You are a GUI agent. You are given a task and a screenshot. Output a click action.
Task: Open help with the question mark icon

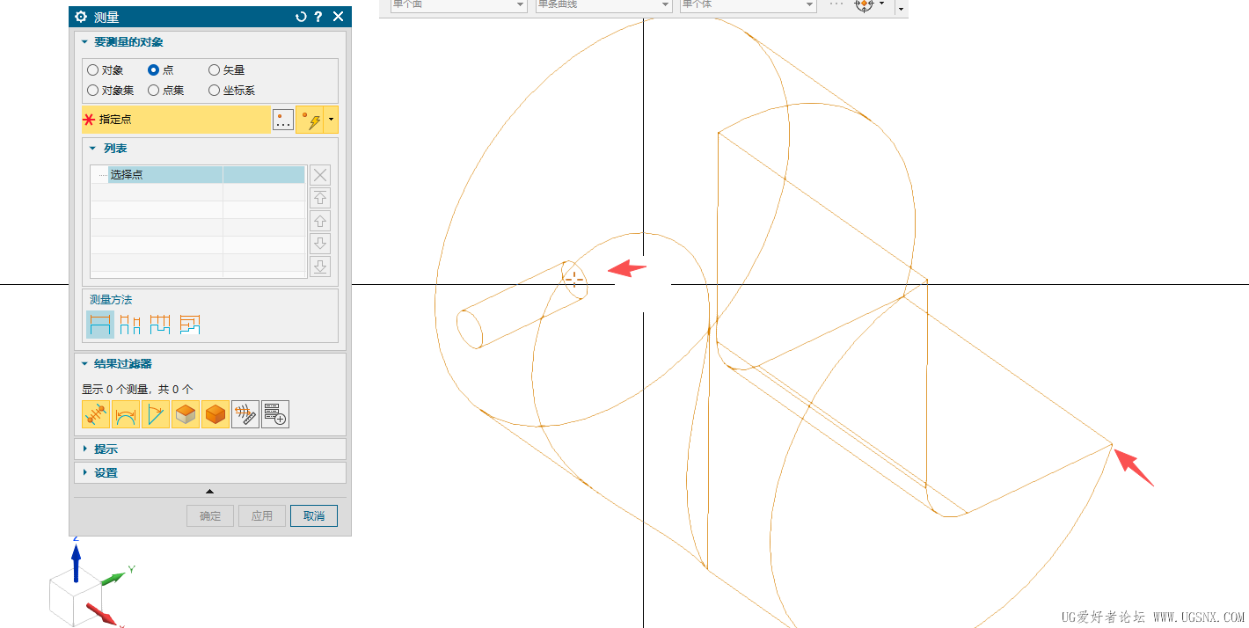point(318,17)
